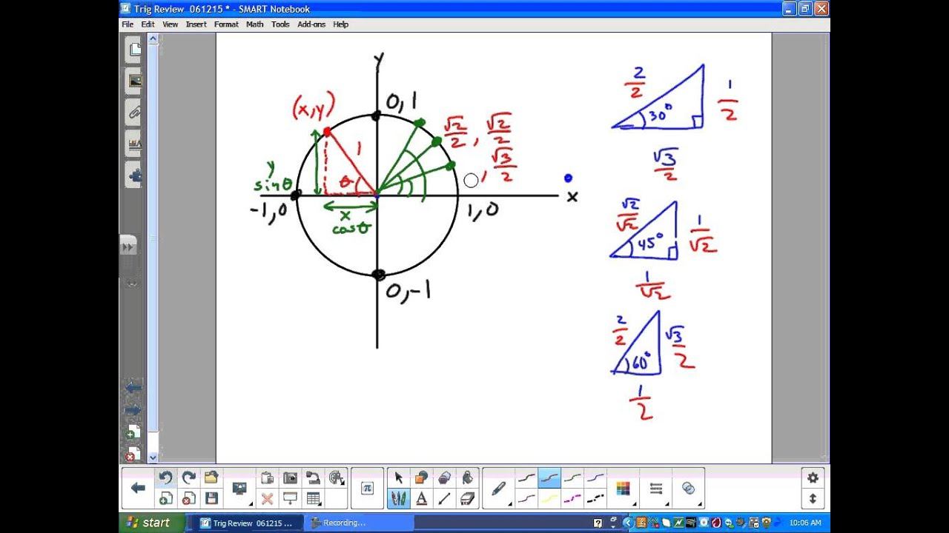
Task: Open the Gallery sidebar tab
Action: [x=135, y=81]
